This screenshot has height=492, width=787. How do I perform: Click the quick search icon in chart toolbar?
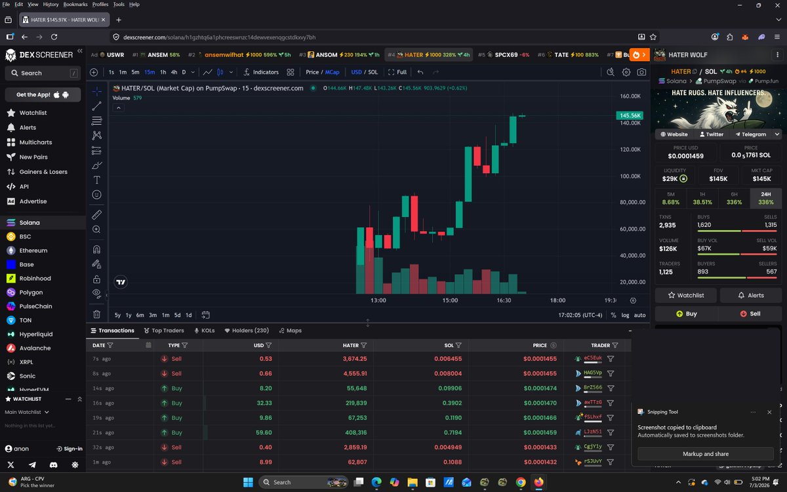pos(611,72)
